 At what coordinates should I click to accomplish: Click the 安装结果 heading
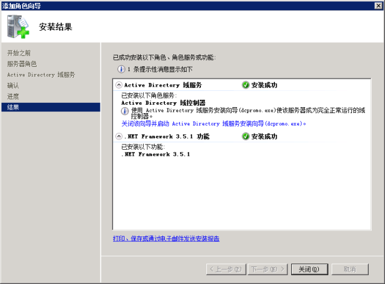pyautogui.click(x=55, y=27)
